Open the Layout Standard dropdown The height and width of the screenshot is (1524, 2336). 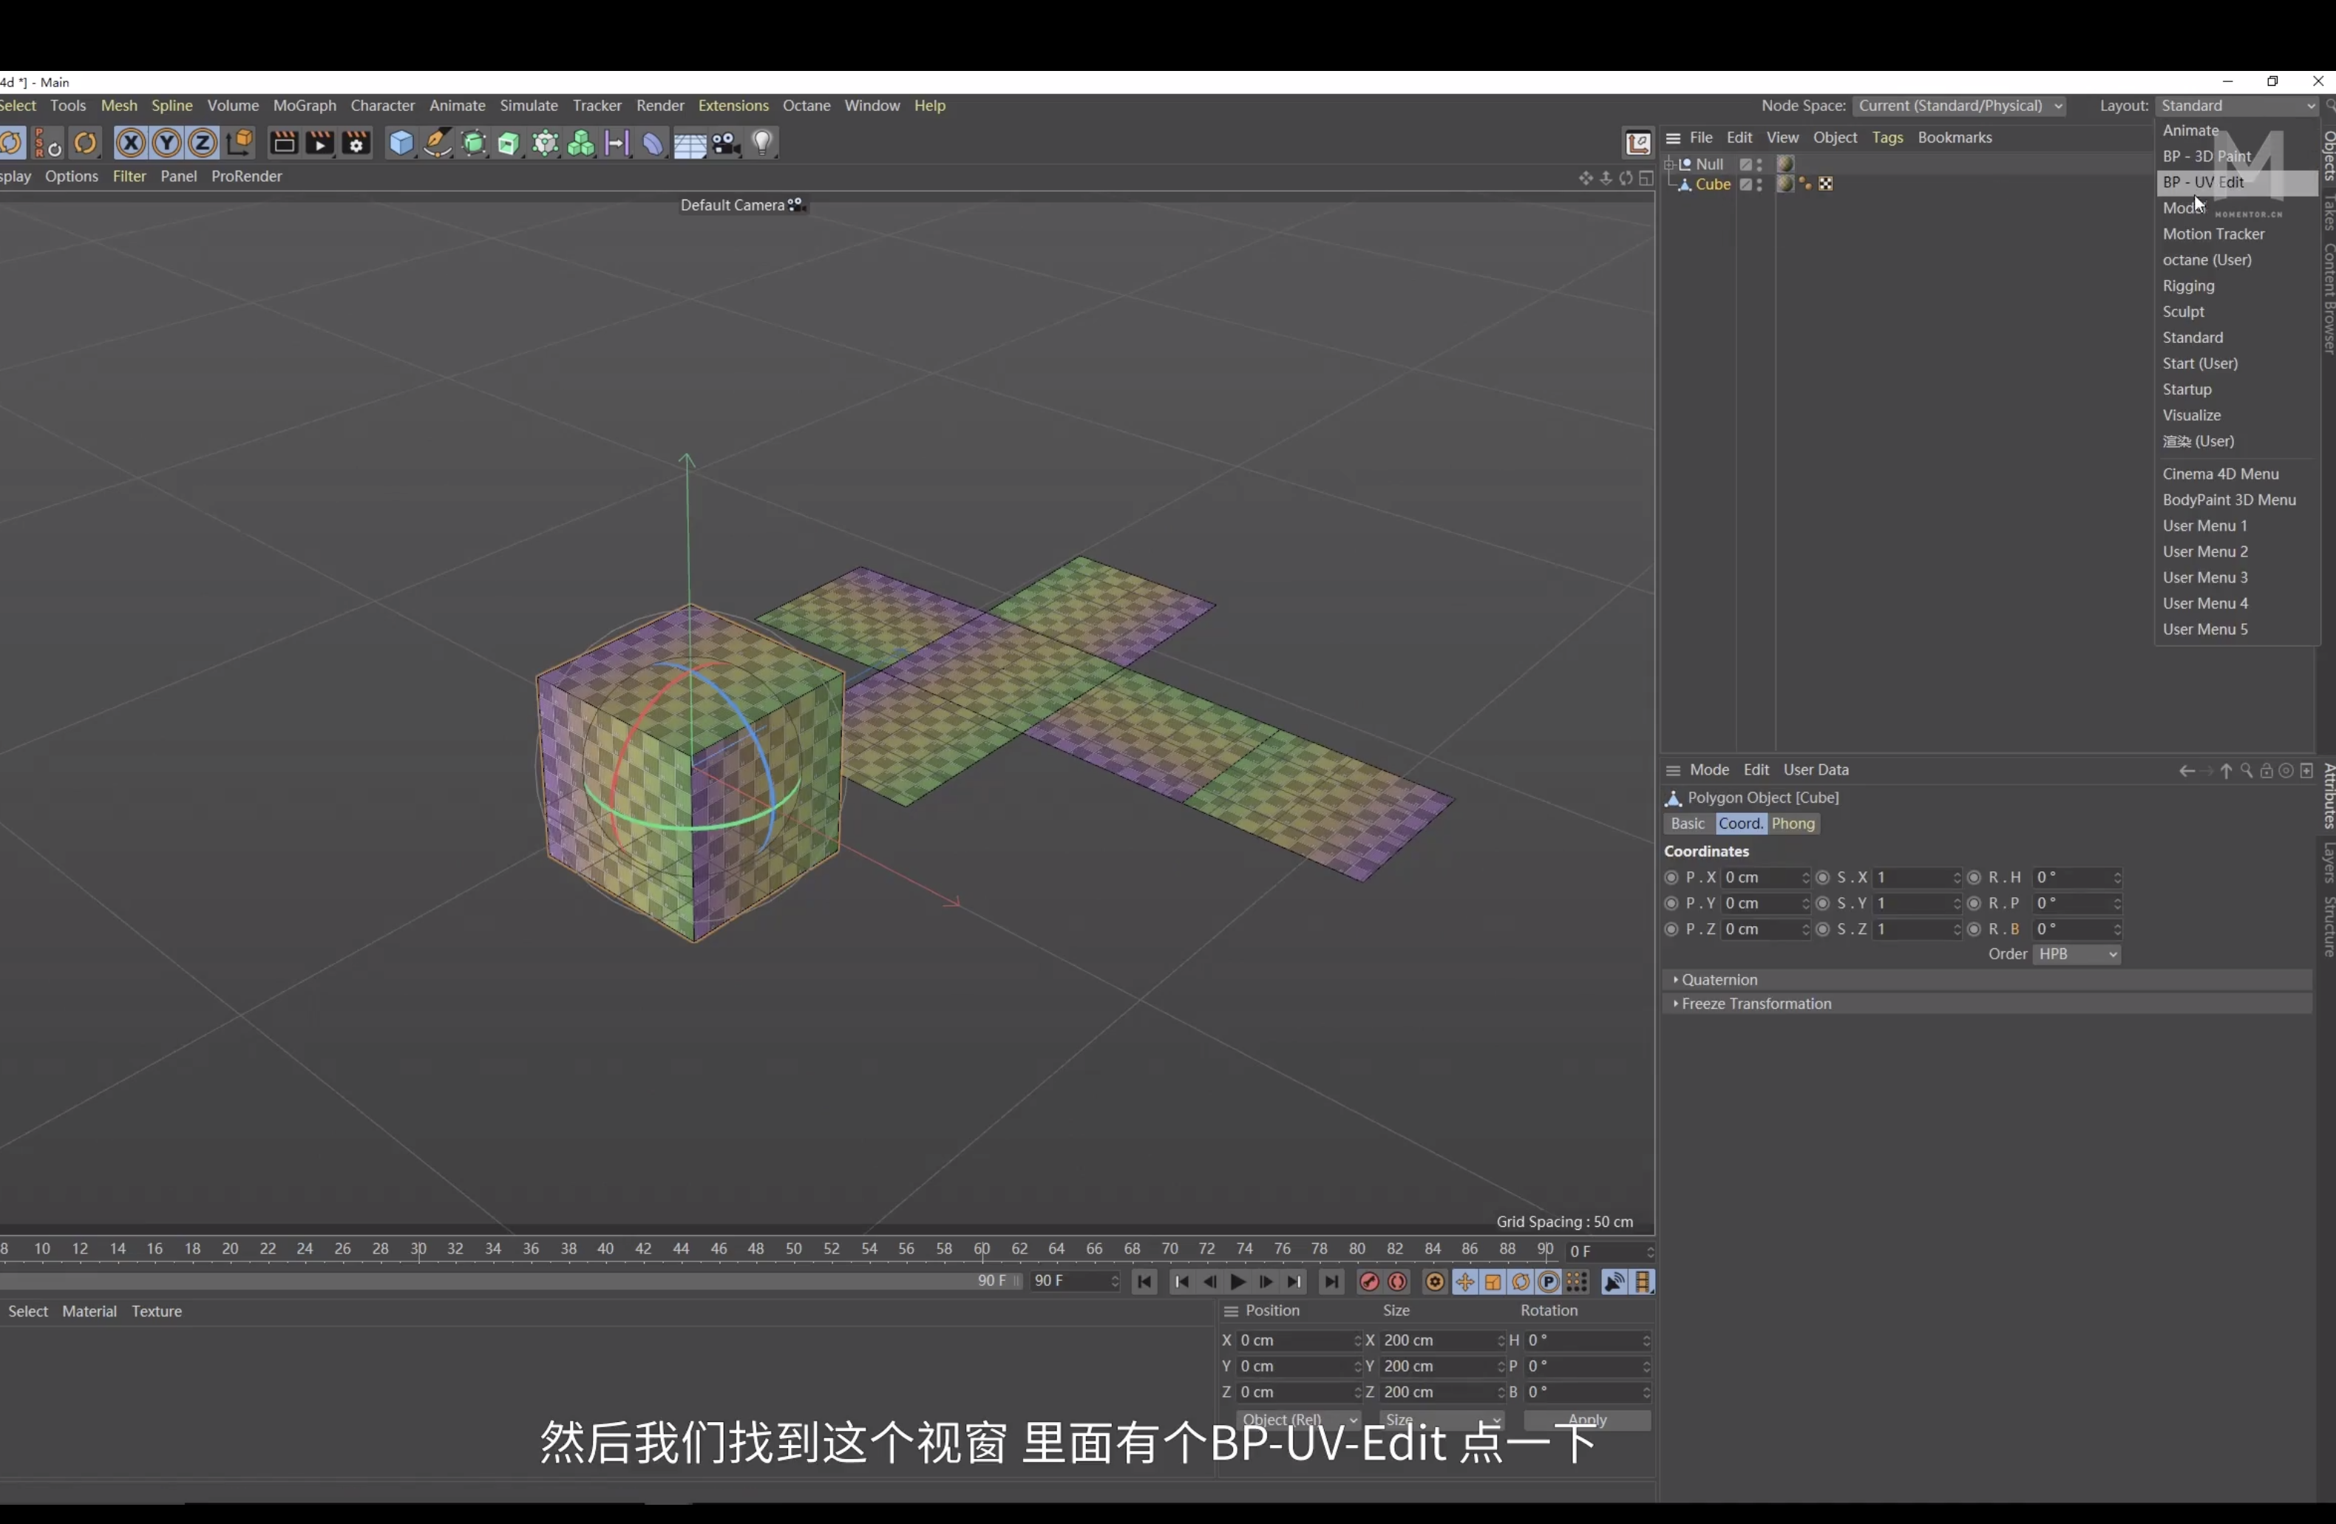coord(2237,106)
